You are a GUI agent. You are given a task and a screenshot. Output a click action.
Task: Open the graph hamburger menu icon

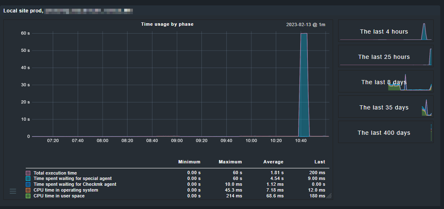point(13,191)
